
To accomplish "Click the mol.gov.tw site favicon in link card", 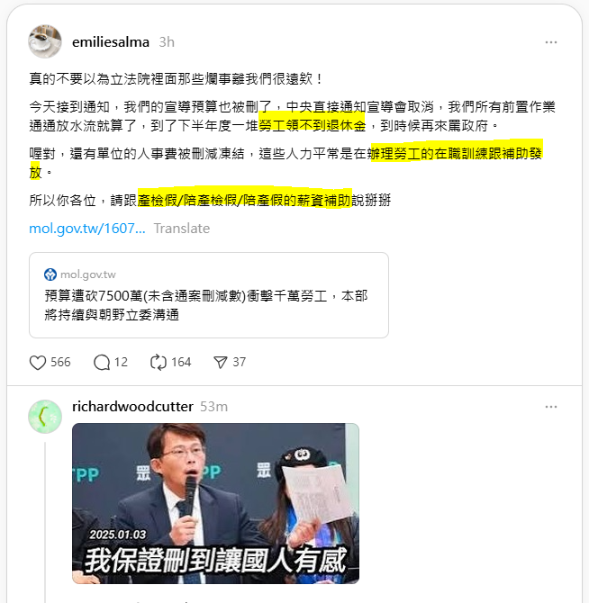I will coord(50,274).
